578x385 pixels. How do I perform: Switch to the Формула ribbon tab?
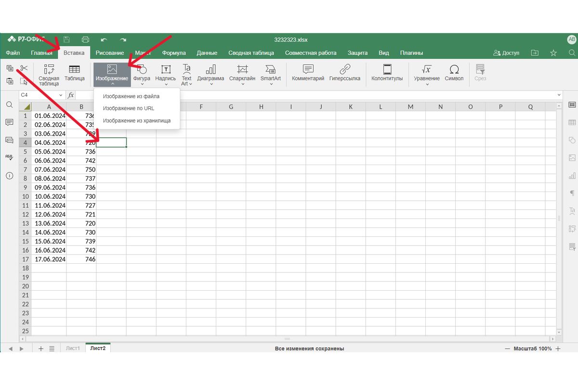click(x=174, y=53)
